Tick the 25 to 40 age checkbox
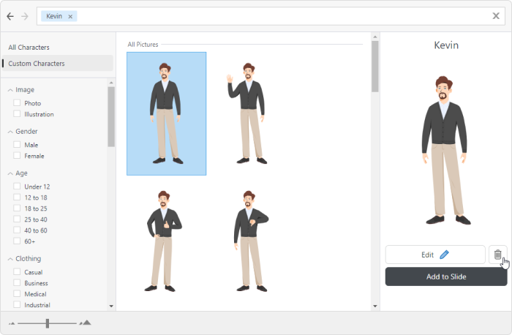Screen dimensions: 512x335 (x=17, y=219)
